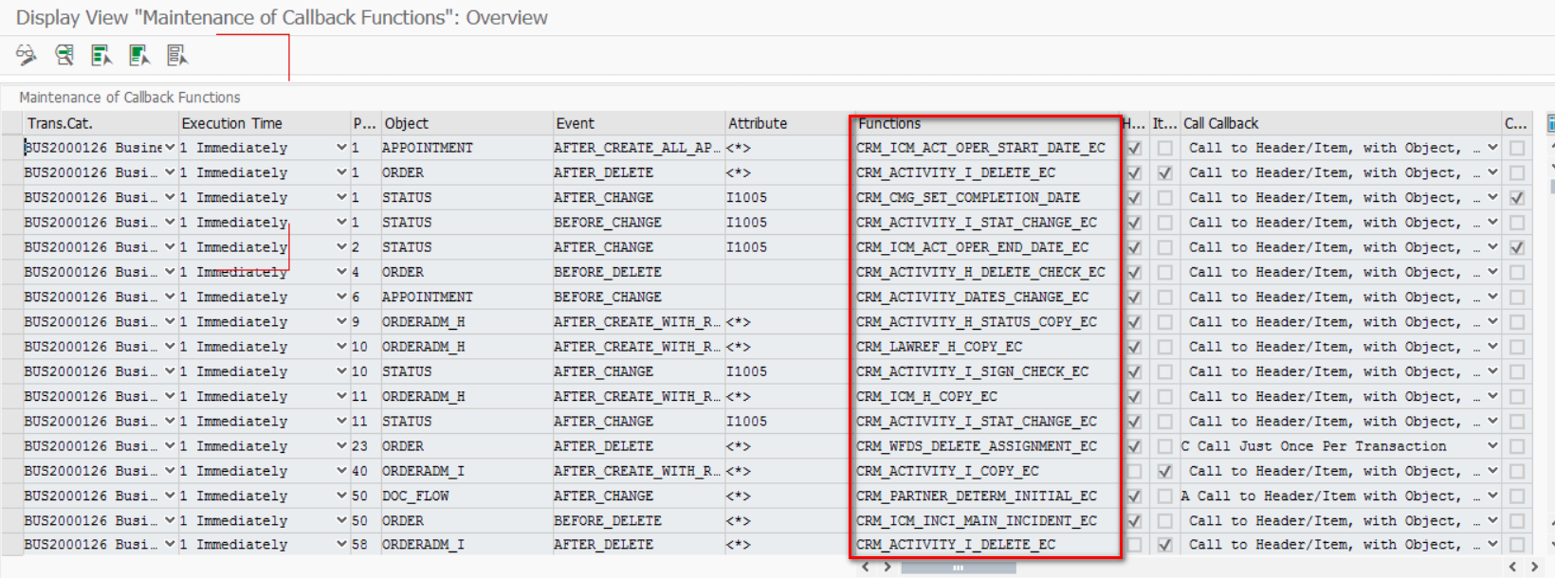Viewport: 1555px width, 578px height.
Task: Click the Object column header
Action: coord(466,123)
